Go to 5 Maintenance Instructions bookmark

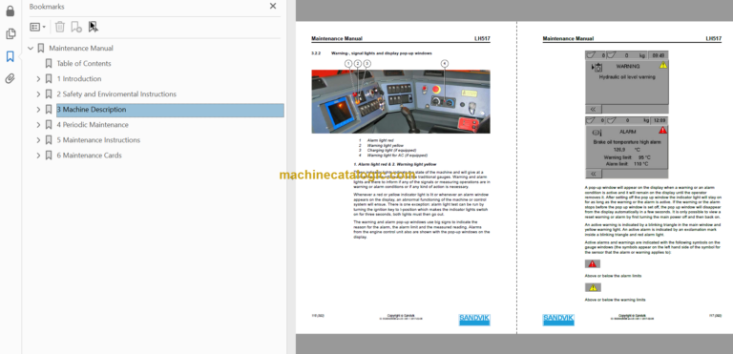pos(98,140)
